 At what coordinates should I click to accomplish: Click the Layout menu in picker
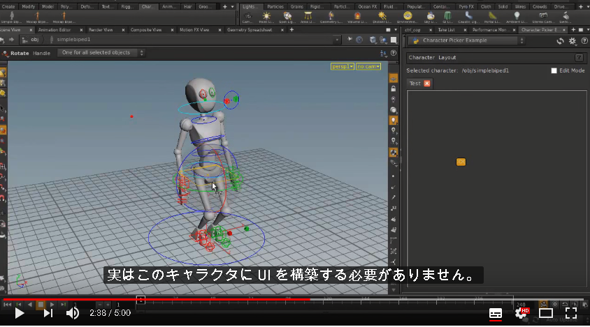click(447, 57)
